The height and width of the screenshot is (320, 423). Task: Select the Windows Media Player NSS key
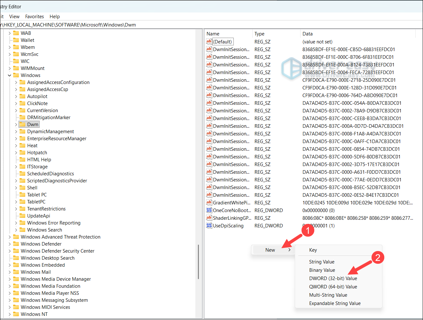50,293
